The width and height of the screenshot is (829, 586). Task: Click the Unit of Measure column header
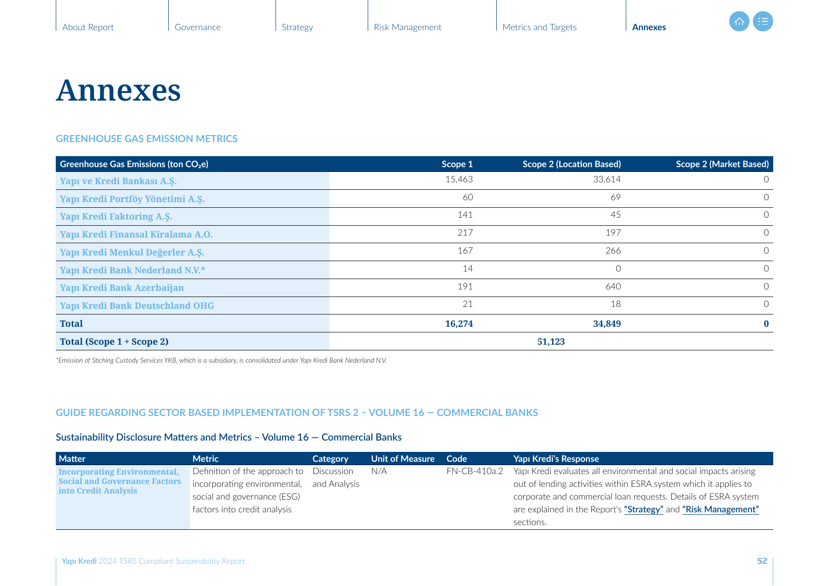[403, 459]
